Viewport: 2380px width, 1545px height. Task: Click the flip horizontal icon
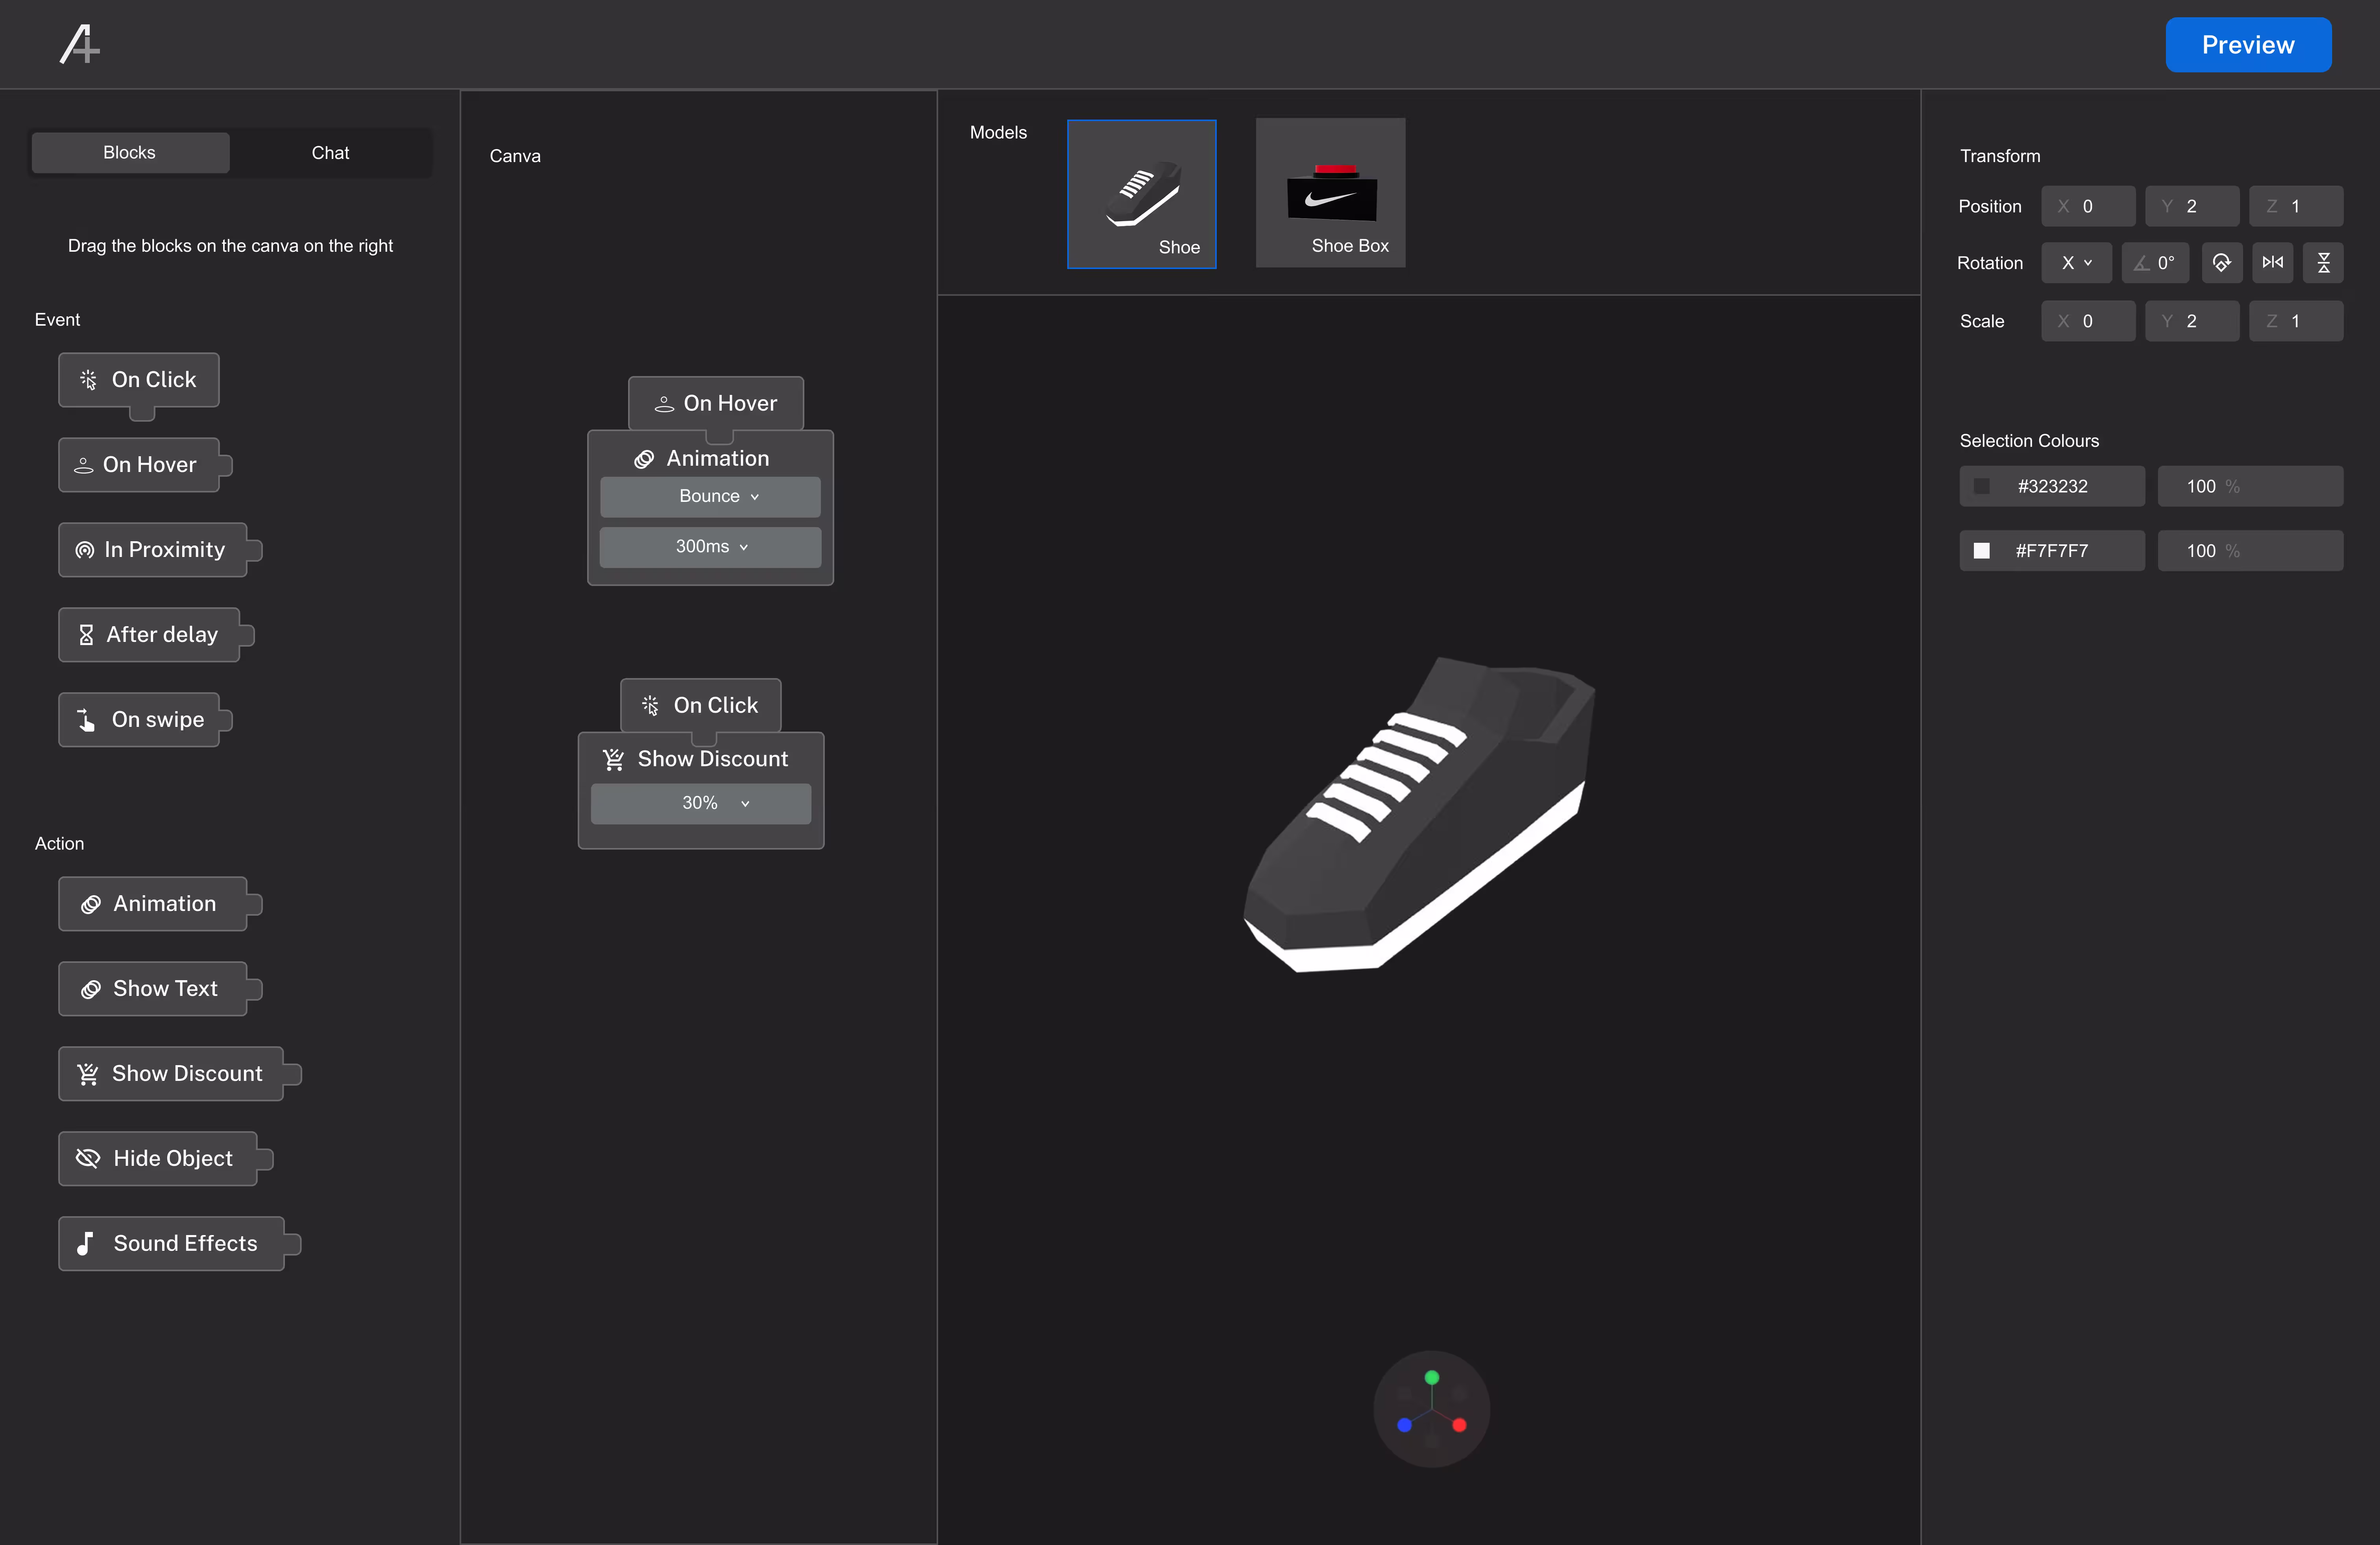click(x=2272, y=263)
